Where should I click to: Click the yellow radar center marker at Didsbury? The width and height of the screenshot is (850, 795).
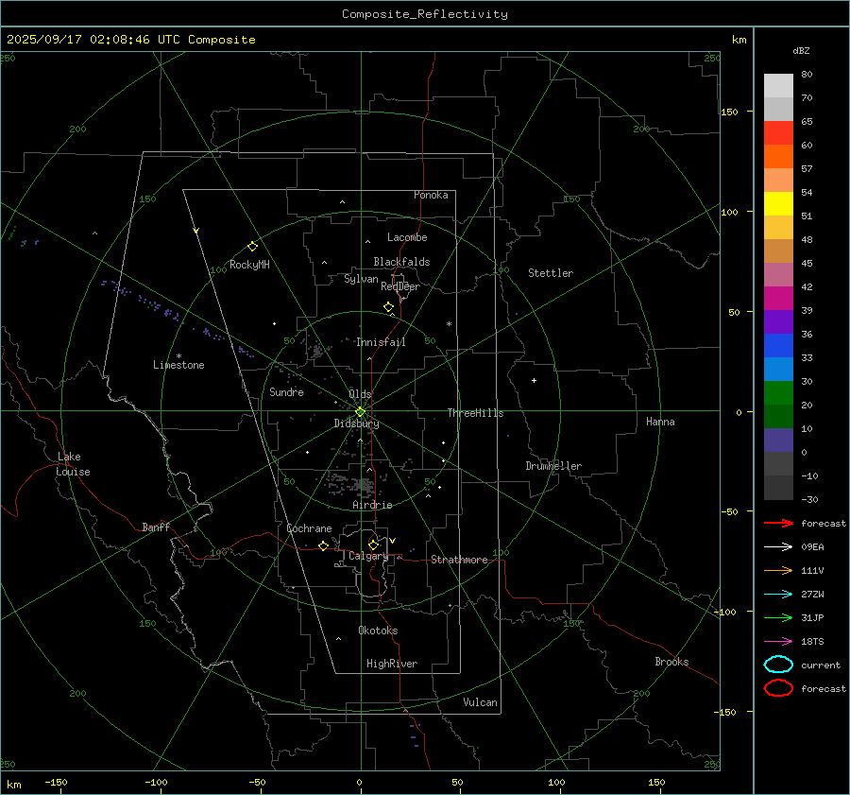pyautogui.click(x=360, y=411)
